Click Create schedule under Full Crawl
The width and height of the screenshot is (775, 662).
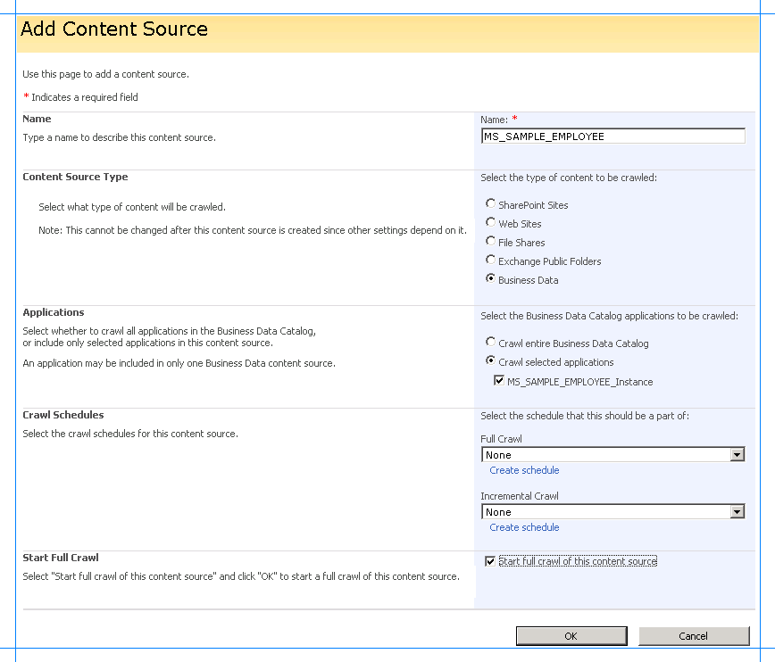pos(523,470)
